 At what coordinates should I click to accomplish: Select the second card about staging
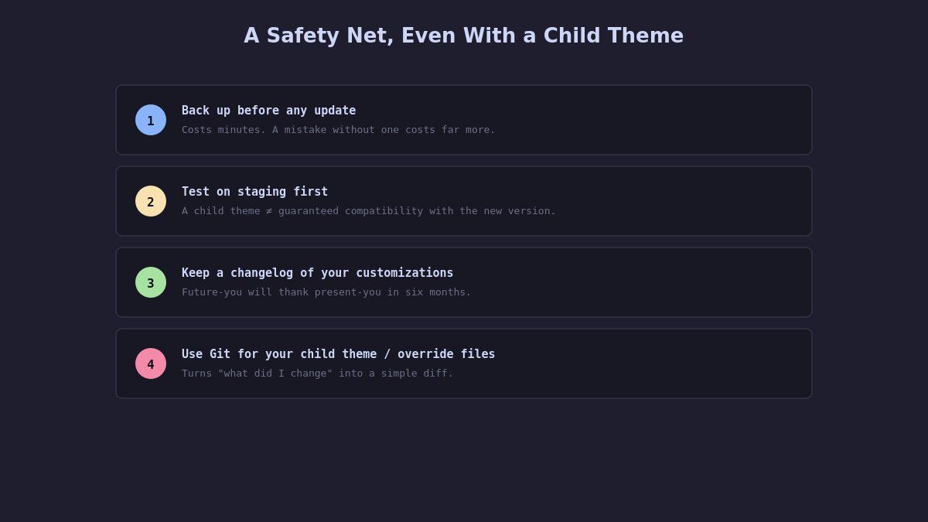(x=464, y=201)
